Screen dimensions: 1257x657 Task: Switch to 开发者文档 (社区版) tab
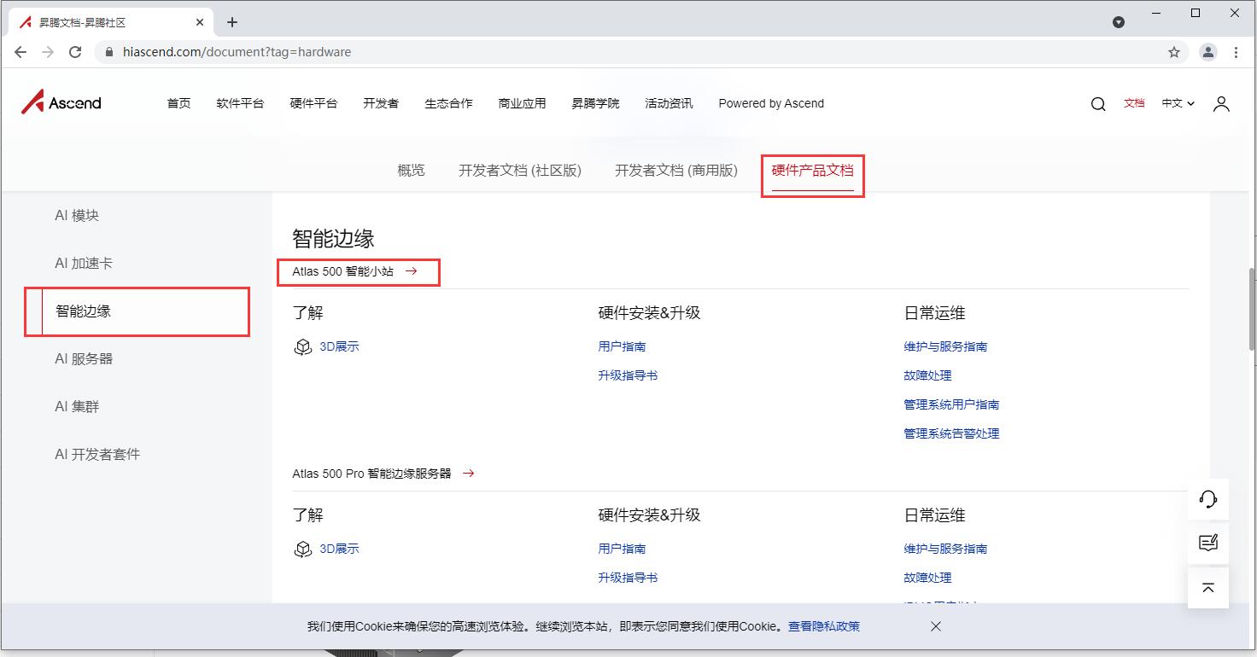(x=520, y=171)
